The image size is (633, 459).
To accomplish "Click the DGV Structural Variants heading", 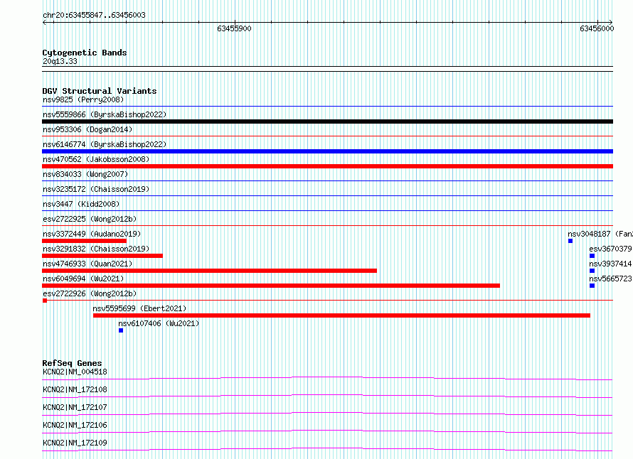I will 100,91.
